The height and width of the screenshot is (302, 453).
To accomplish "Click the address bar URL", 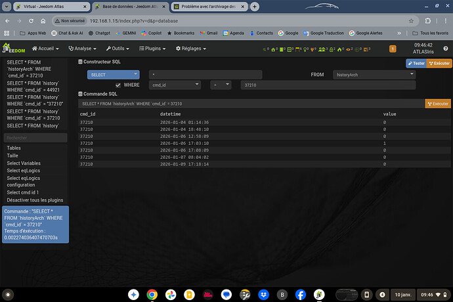I will 134,21.
